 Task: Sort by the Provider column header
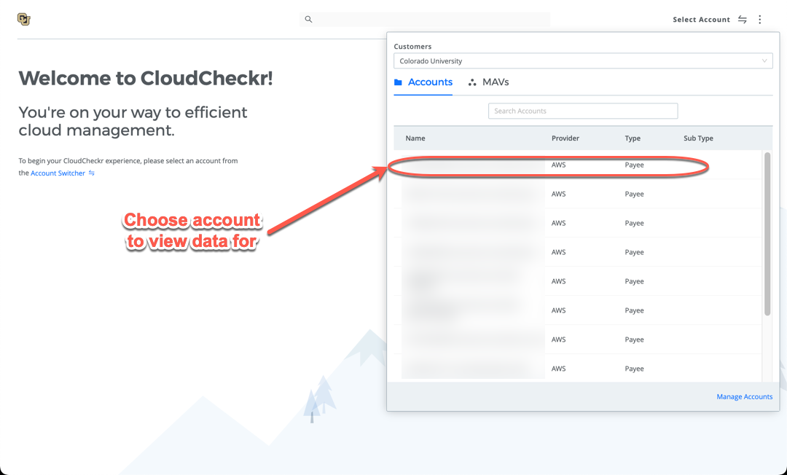[565, 138]
